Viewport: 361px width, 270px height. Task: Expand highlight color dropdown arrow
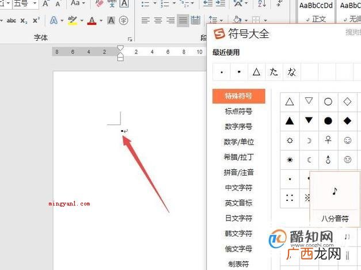point(82,21)
